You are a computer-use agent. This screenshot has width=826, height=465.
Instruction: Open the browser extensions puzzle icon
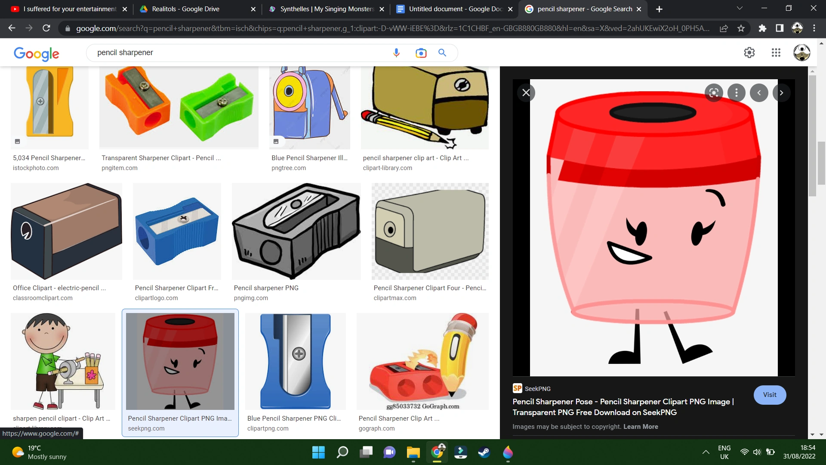click(x=763, y=28)
